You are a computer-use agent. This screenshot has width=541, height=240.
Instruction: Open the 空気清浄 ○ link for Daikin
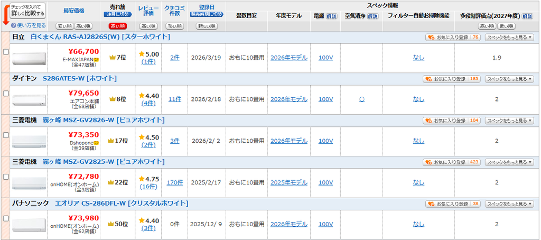[361, 99]
